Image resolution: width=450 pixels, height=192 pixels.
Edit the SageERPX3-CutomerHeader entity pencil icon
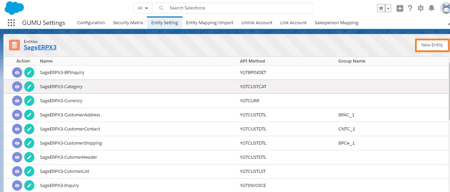coord(29,157)
